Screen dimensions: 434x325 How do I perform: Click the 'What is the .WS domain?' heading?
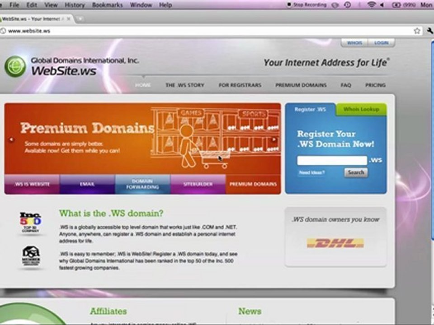click(111, 213)
